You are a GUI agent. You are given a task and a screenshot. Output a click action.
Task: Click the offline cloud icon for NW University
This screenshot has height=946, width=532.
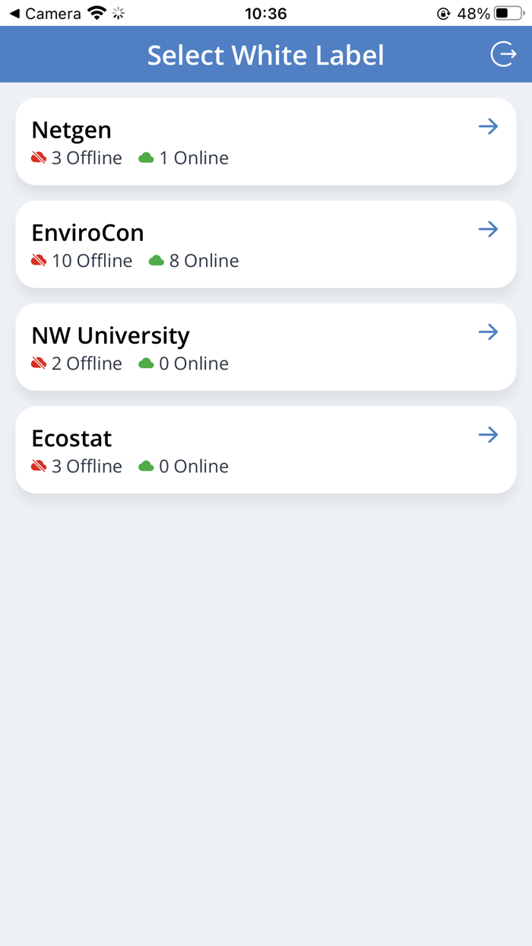click(39, 363)
